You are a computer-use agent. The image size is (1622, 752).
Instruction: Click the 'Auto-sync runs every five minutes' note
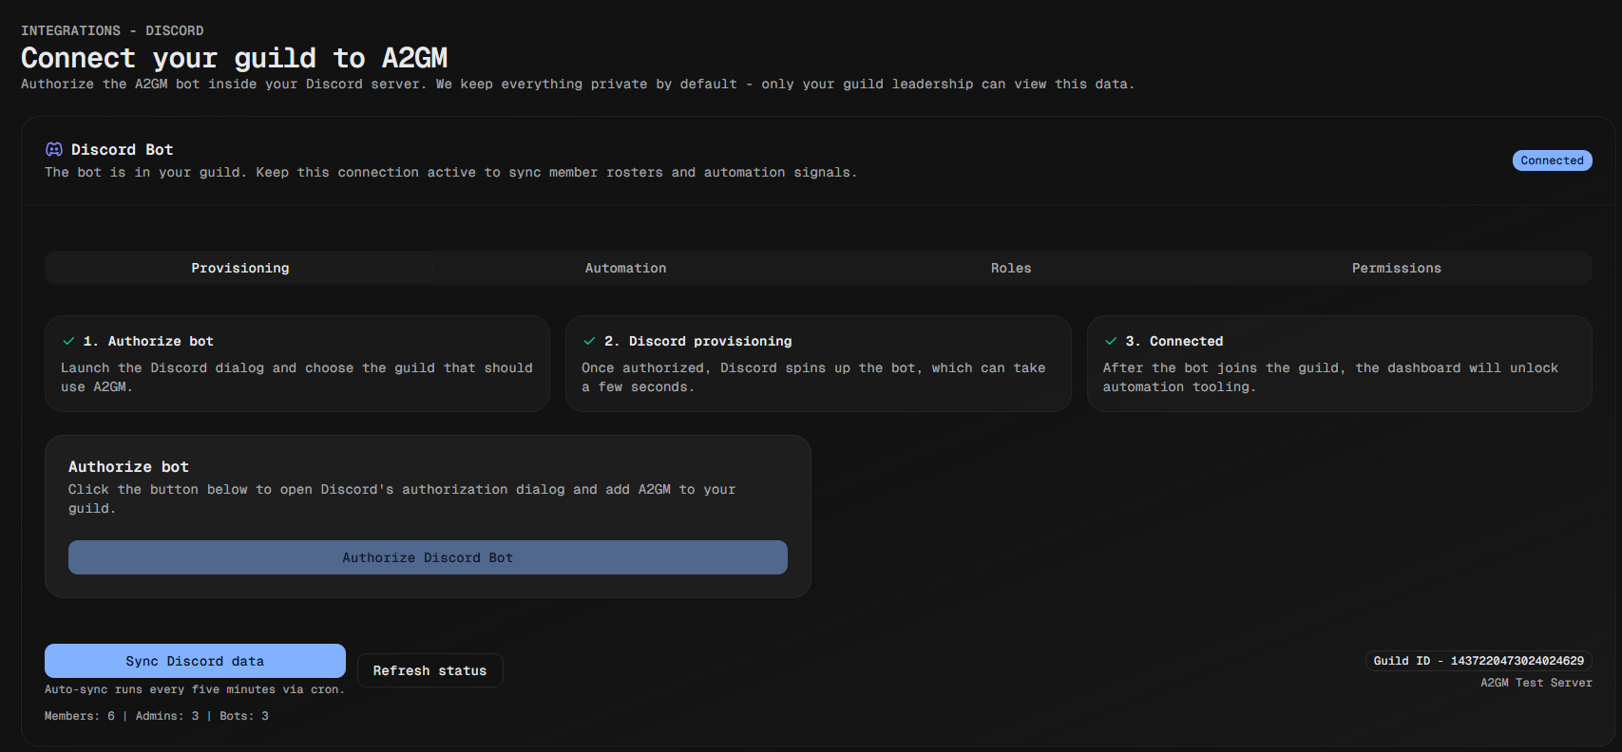point(195,689)
